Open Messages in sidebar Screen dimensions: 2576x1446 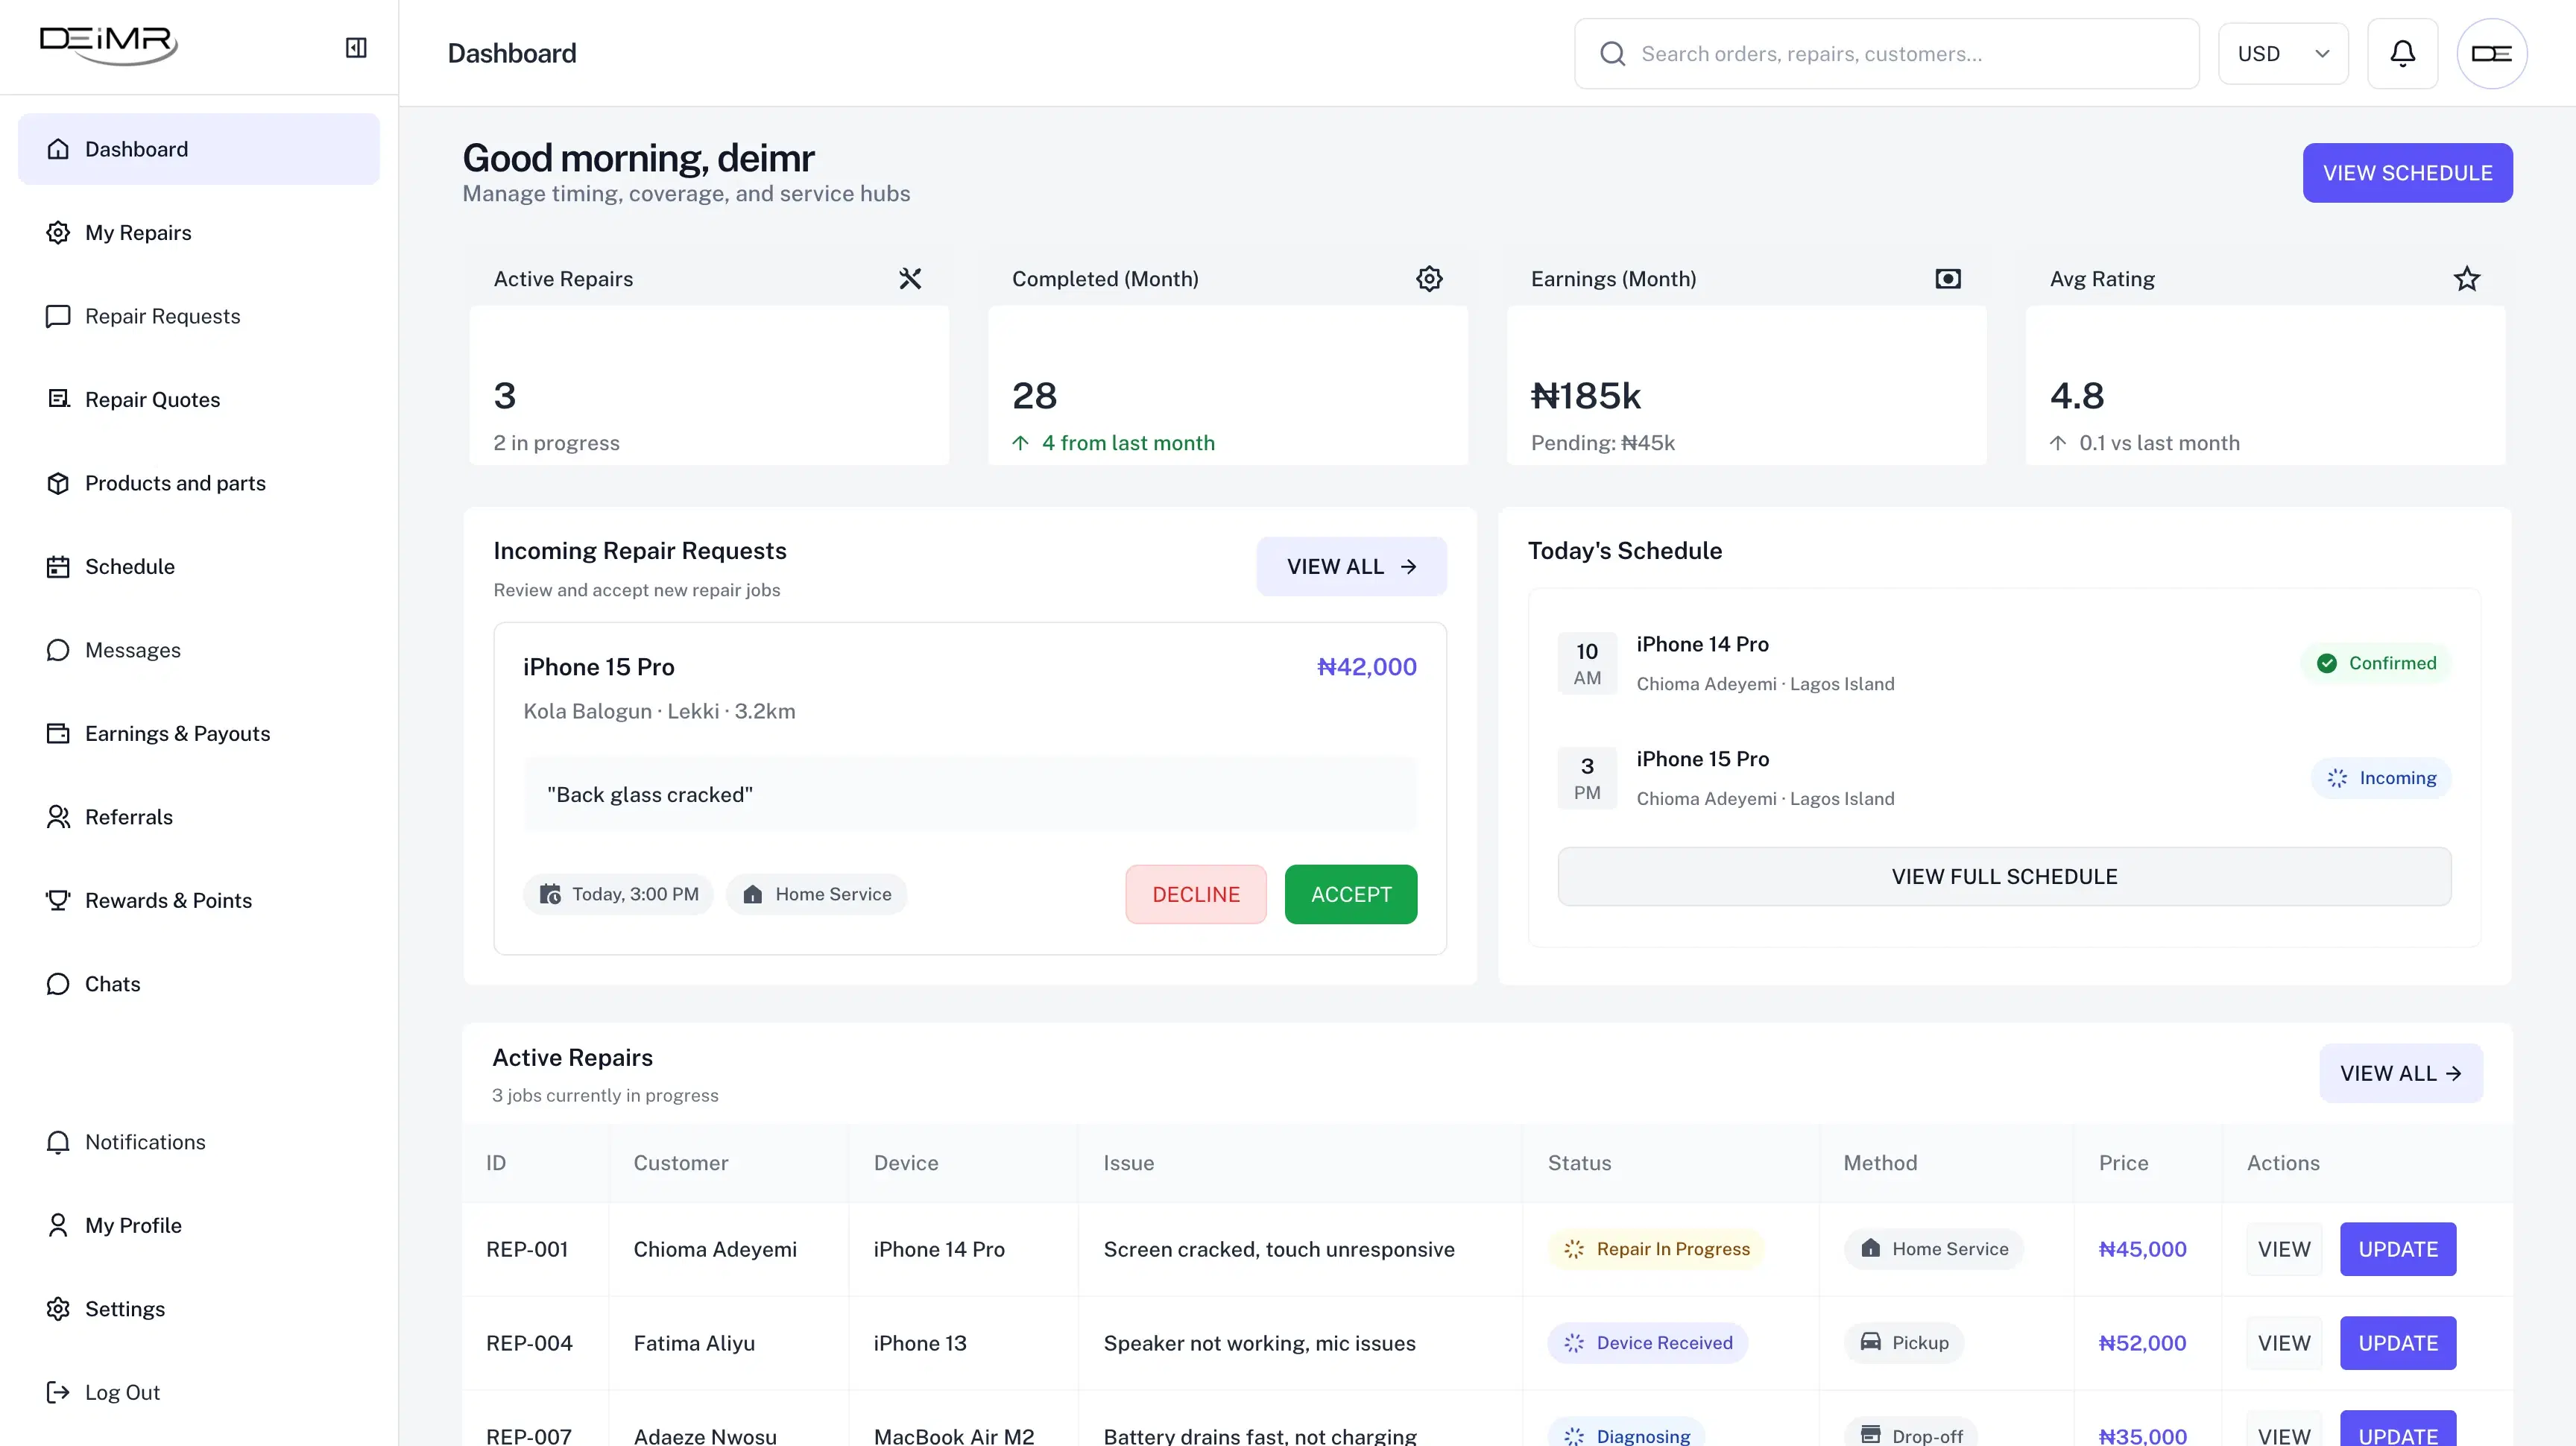pos(199,650)
